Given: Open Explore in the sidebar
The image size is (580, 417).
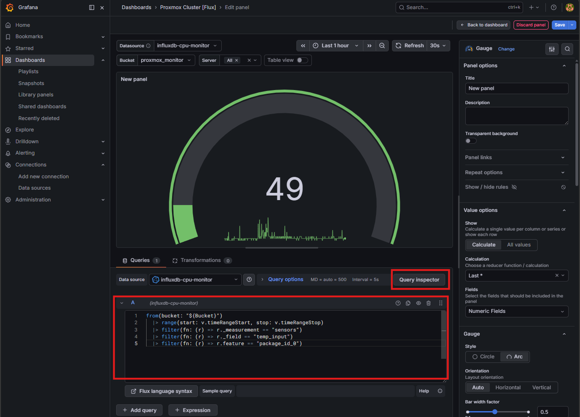Looking at the screenshot, I should [25, 130].
